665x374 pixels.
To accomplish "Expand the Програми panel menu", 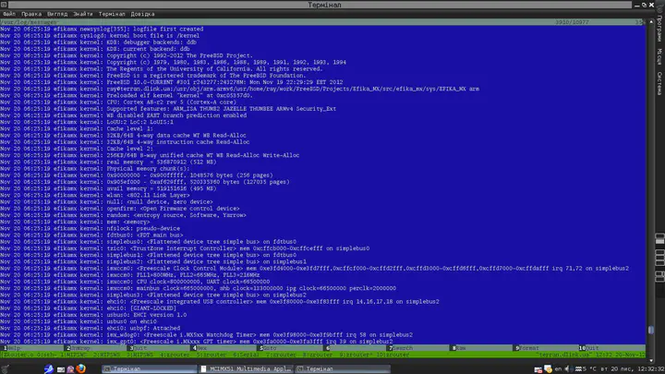I will [x=659, y=31].
